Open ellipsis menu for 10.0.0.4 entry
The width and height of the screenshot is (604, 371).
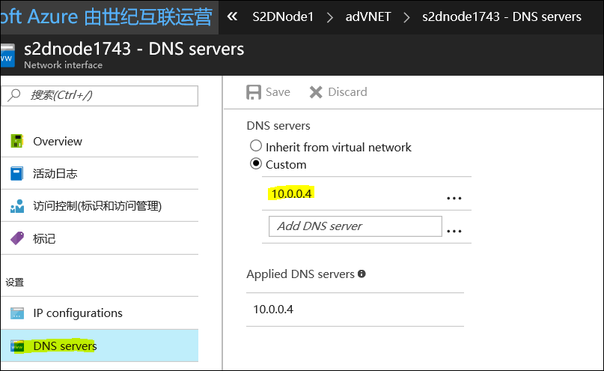454,198
